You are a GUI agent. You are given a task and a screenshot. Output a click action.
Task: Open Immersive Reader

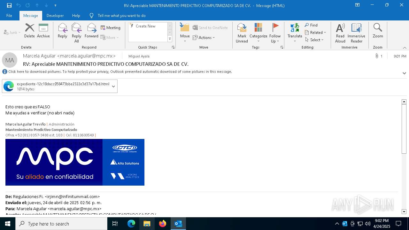(x=356, y=33)
